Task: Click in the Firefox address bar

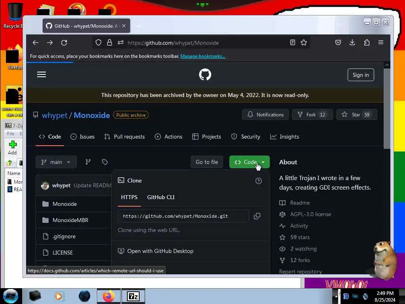Action: pyautogui.click(x=201, y=43)
